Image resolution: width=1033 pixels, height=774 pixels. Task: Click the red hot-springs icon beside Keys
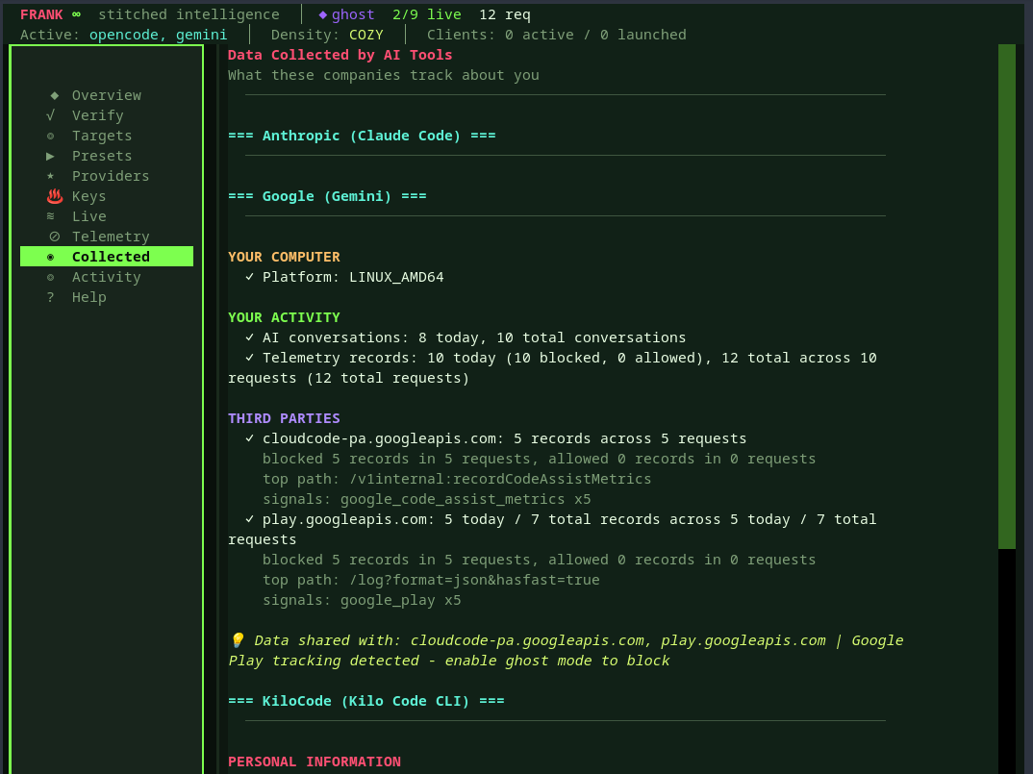[x=54, y=196]
